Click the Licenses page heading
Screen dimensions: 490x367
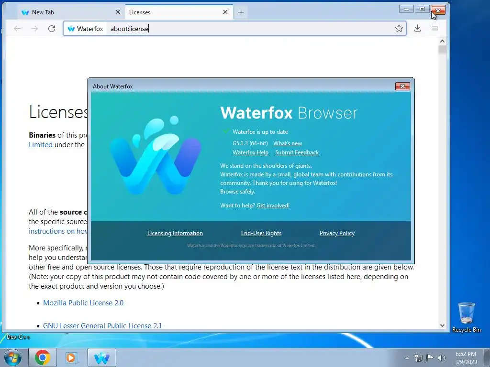58,112
